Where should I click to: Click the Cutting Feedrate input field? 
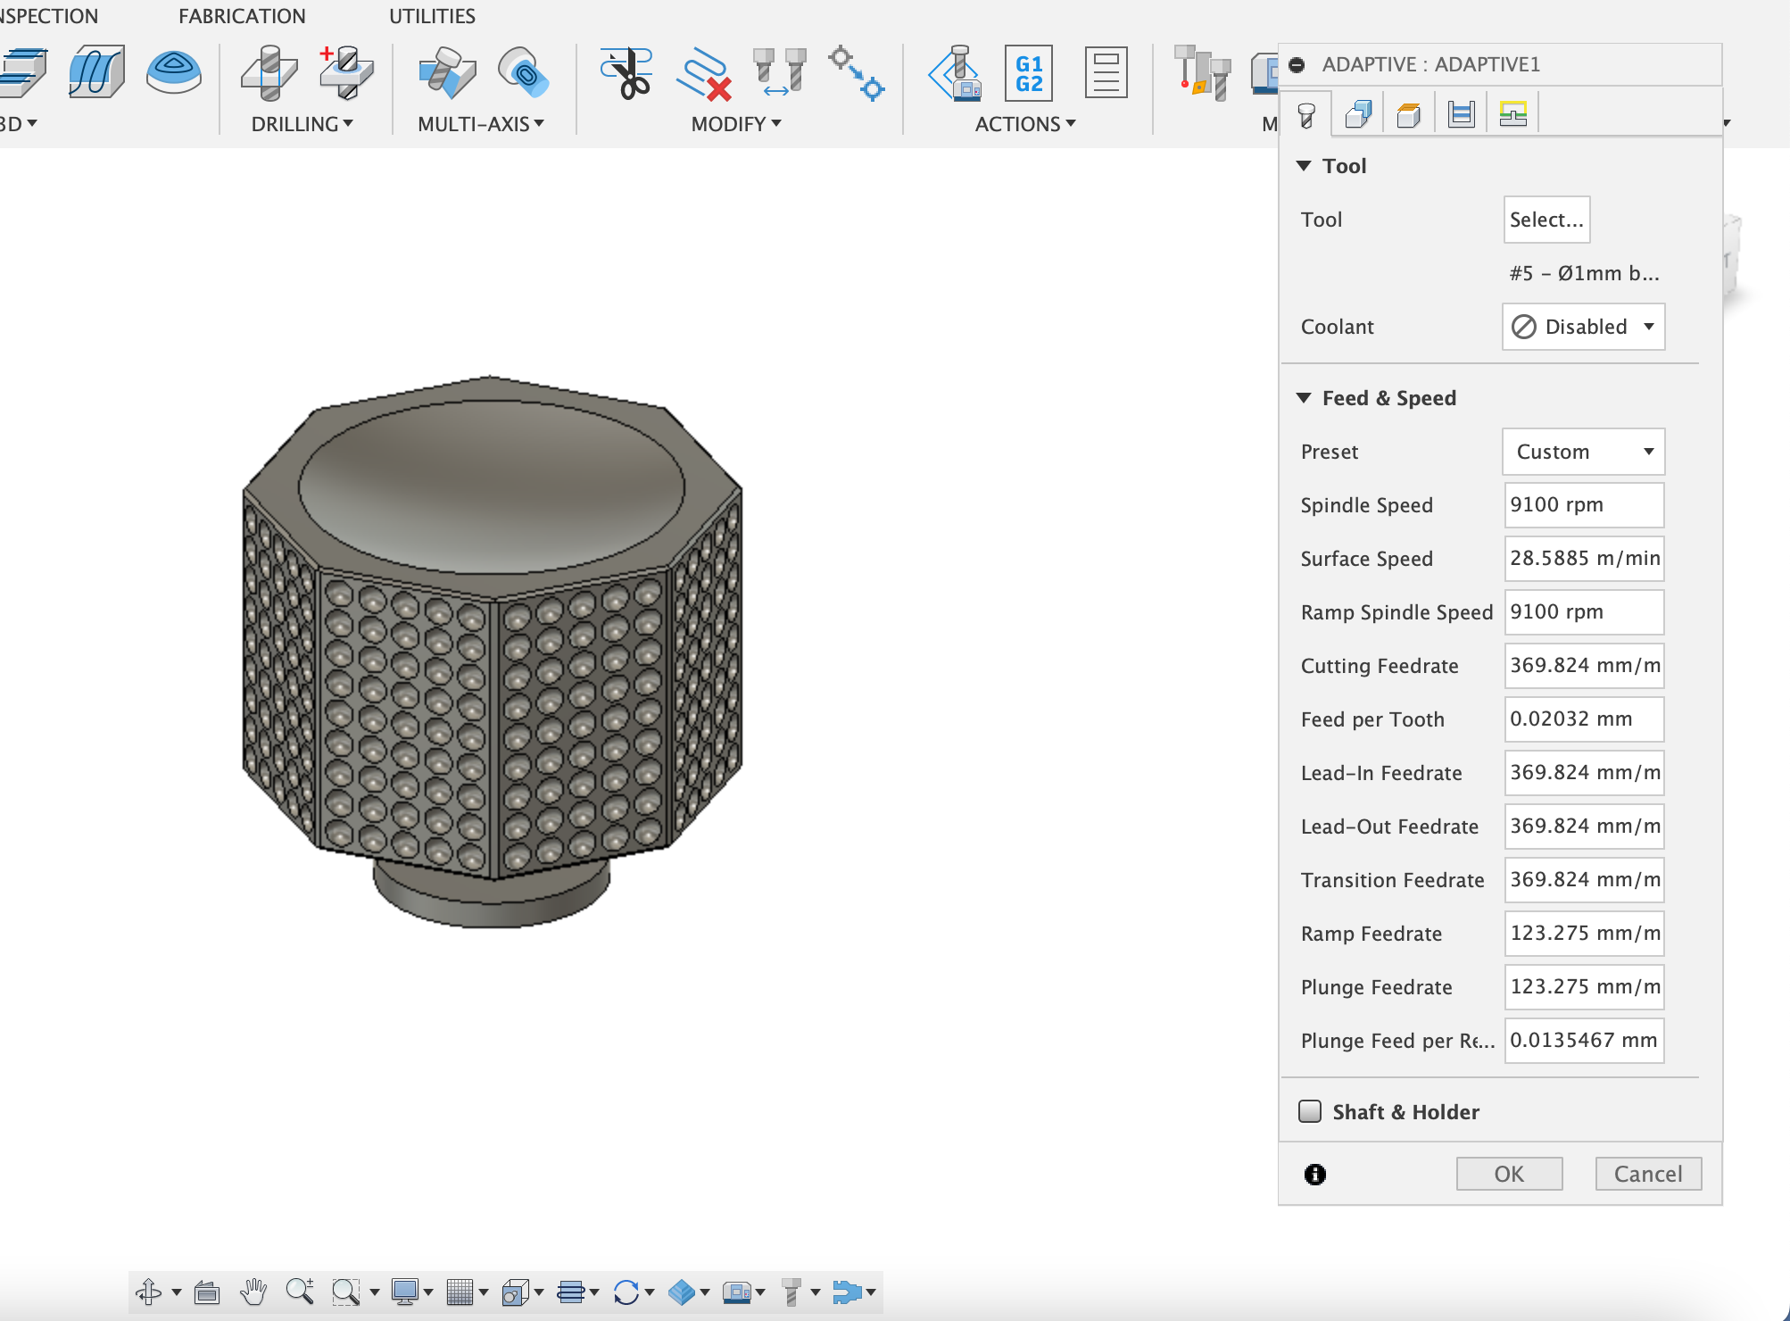coord(1584,665)
